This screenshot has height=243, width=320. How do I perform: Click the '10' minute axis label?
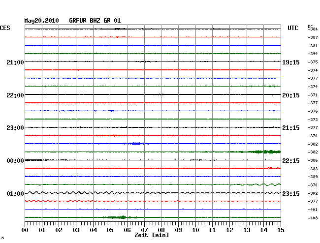pos(195,230)
